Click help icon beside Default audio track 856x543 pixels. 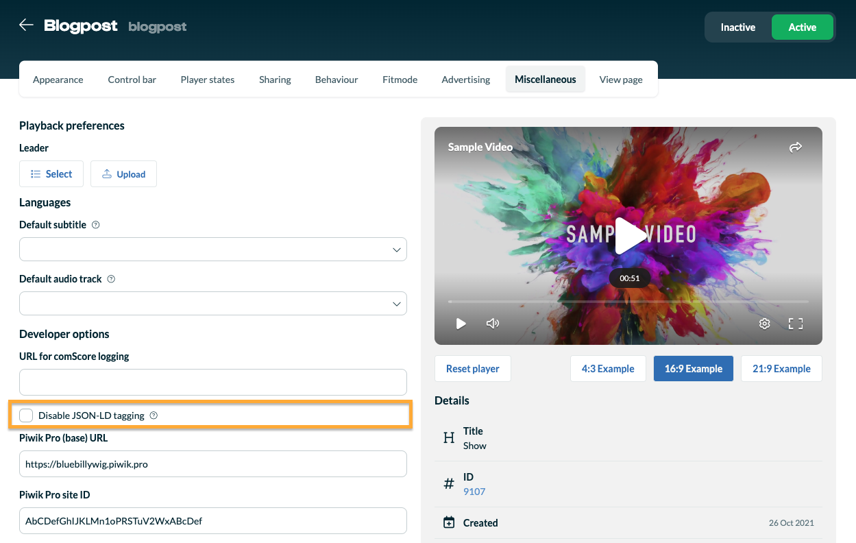111,279
